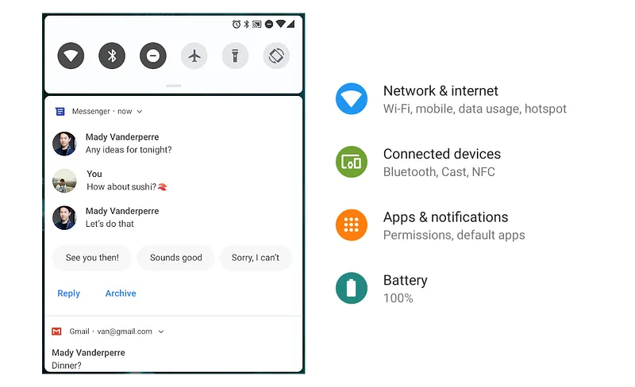Select 'Sorry, I can't' suggestion

[256, 258]
